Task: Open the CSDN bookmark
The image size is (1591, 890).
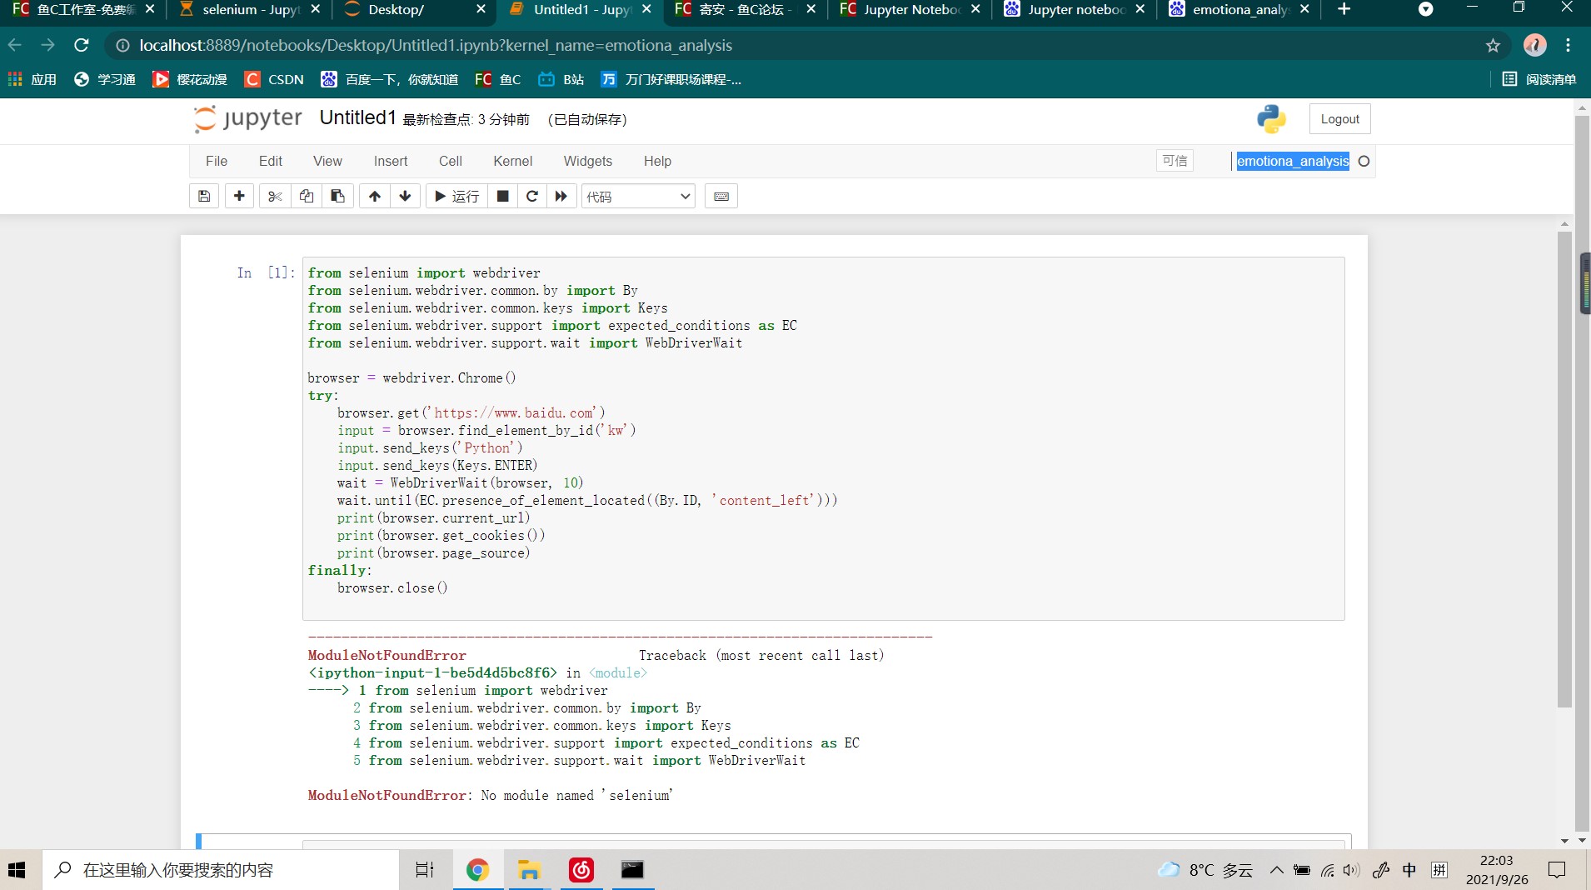Action: coord(274,79)
